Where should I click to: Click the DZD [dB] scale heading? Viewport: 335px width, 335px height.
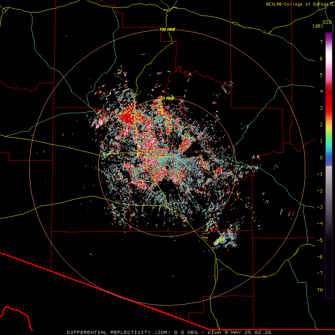(x=322, y=24)
